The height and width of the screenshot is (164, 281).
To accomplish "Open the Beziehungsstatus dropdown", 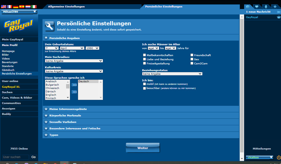I will point(172,74).
